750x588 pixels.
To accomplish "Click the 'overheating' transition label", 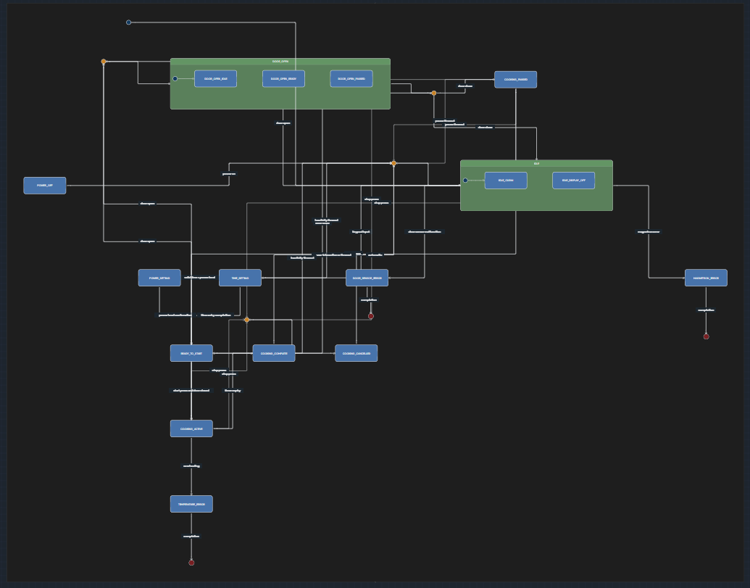I will point(191,466).
